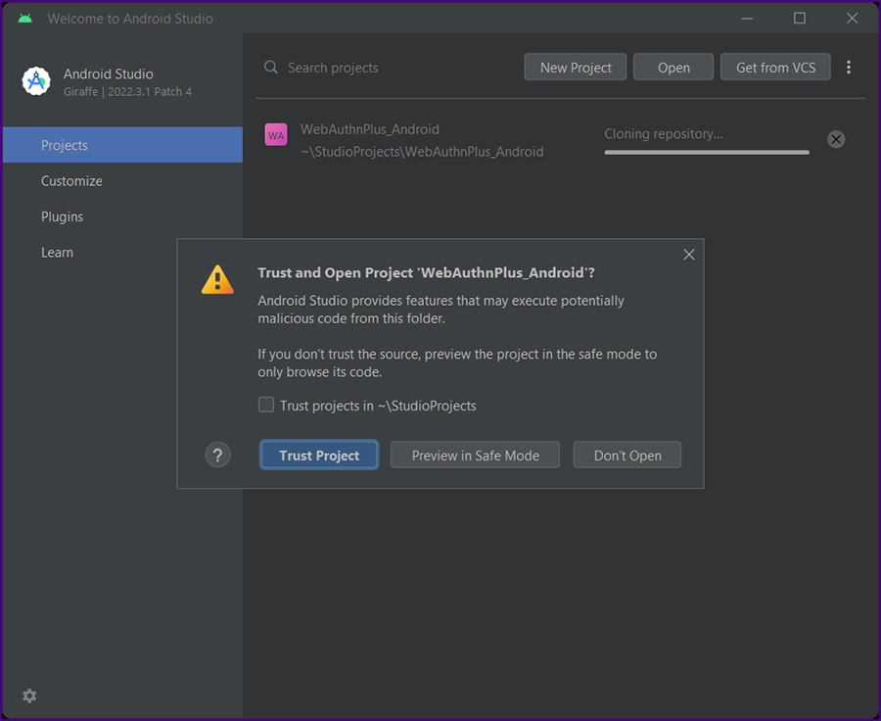Click the Trust Project button
This screenshot has width=881, height=721.
click(319, 455)
